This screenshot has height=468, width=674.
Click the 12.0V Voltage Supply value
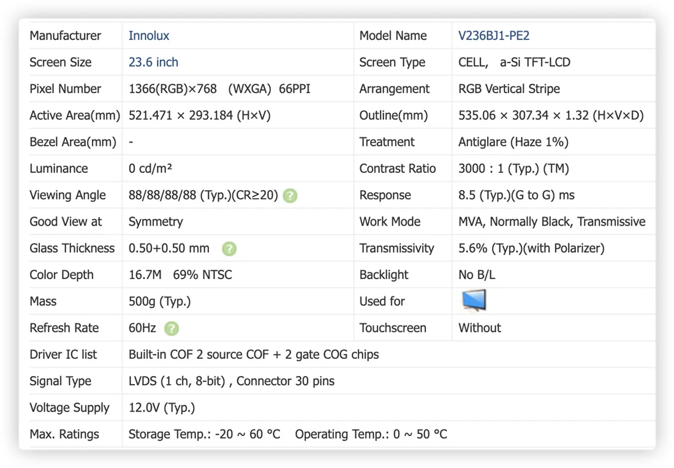162,409
